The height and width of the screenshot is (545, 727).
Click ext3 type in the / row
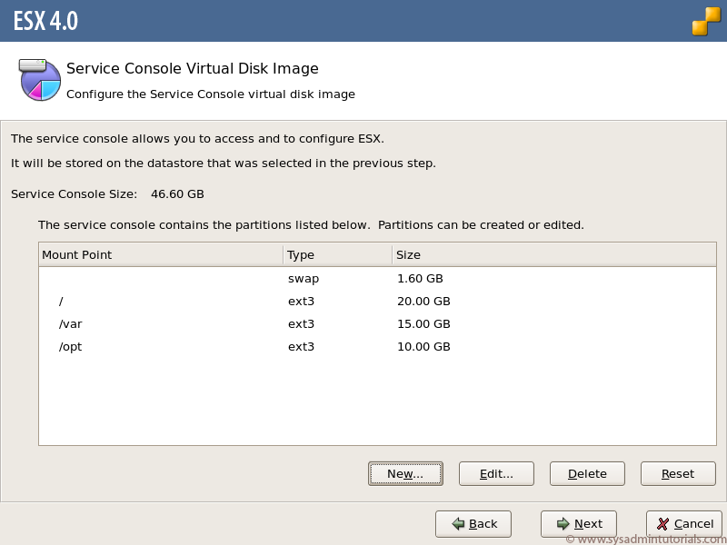click(x=301, y=302)
